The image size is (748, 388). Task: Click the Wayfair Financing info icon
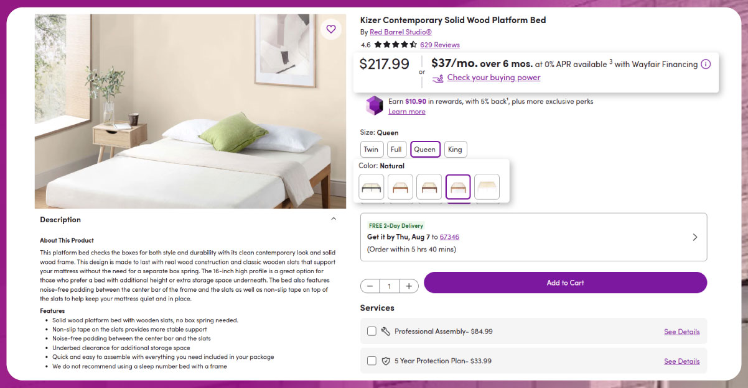point(706,63)
